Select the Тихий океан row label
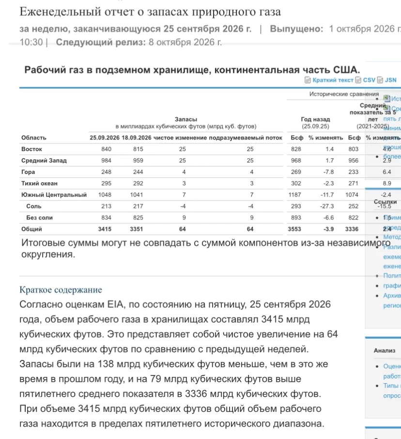This screenshot has height=439, width=401. (39, 183)
